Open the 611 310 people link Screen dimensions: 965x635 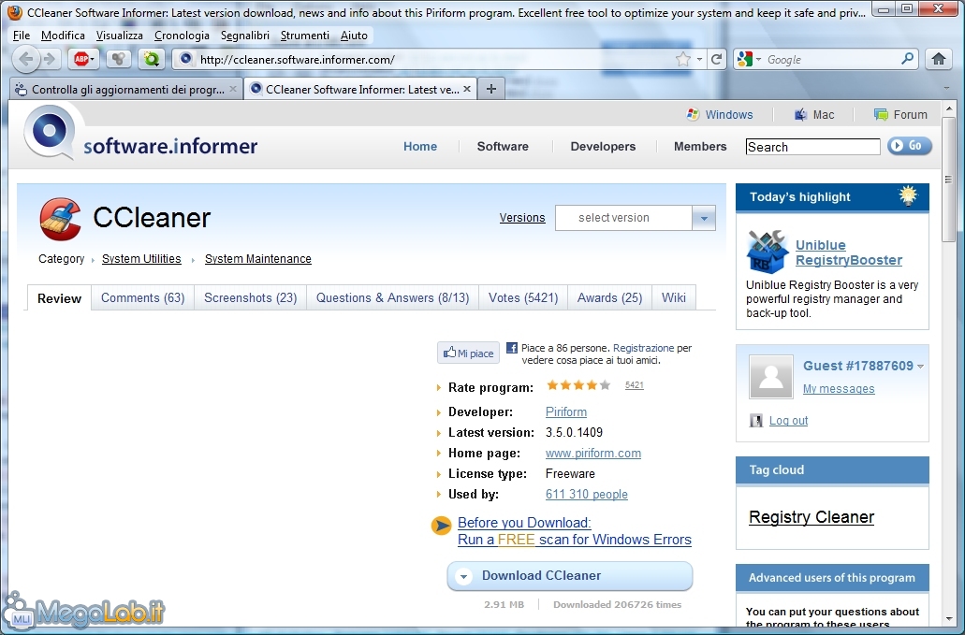coord(587,494)
